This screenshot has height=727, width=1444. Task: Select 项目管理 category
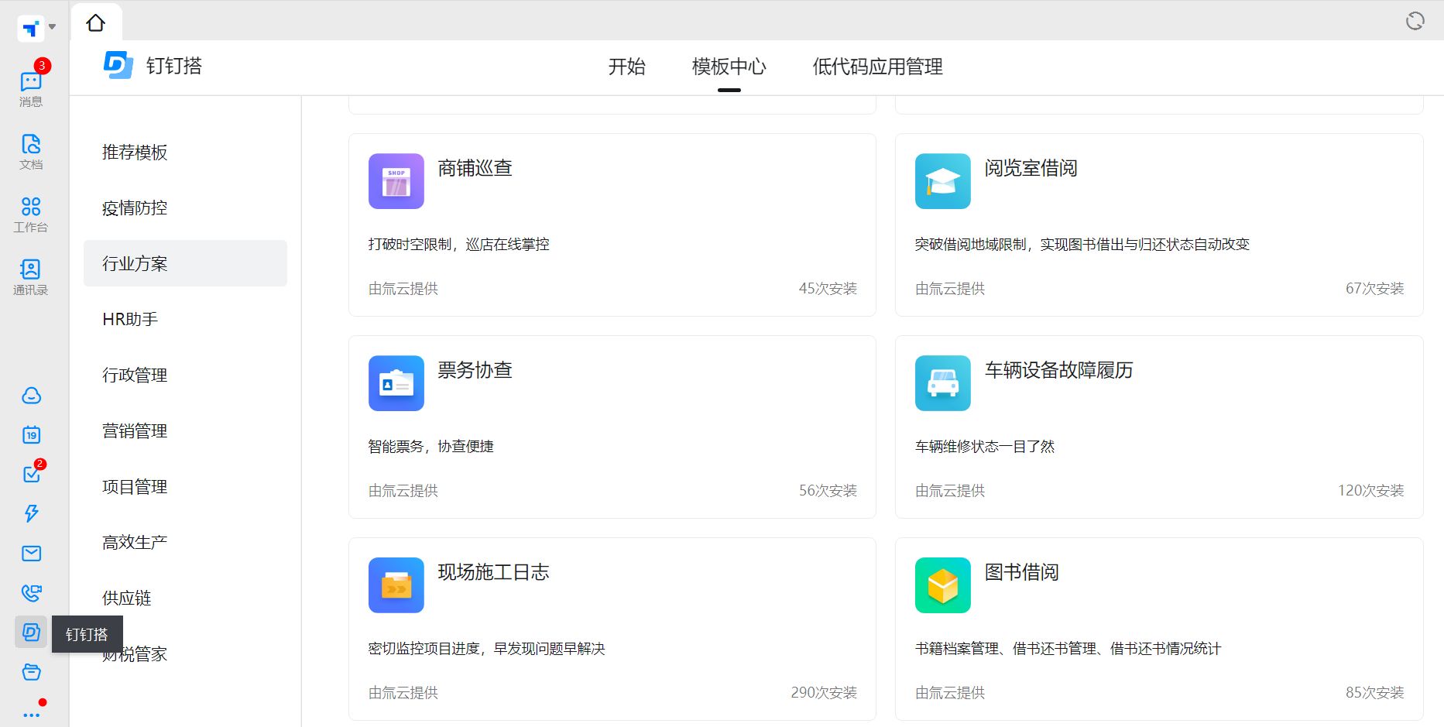coord(185,486)
